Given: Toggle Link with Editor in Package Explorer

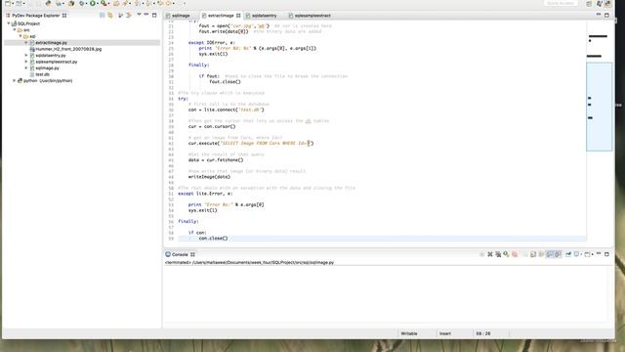Looking at the screenshot, I should point(110,16).
